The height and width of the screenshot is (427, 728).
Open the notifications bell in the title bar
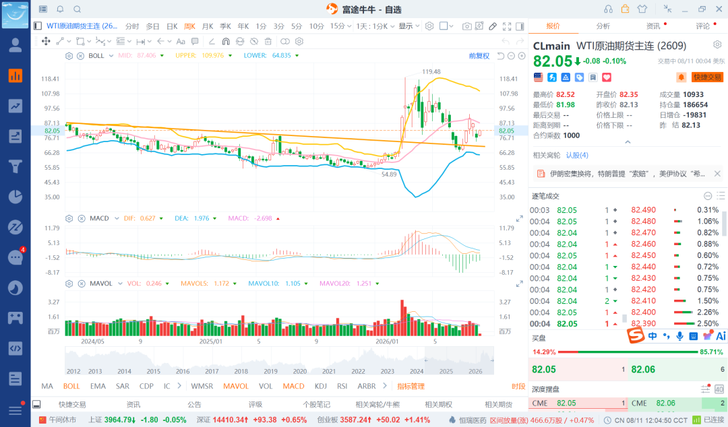coord(61,9)
